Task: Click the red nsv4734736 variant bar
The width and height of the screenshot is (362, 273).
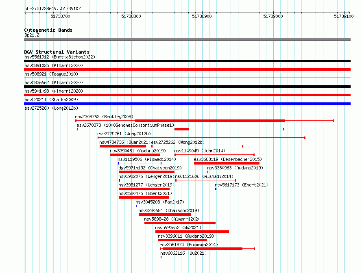Action: [x=123, y=146]
